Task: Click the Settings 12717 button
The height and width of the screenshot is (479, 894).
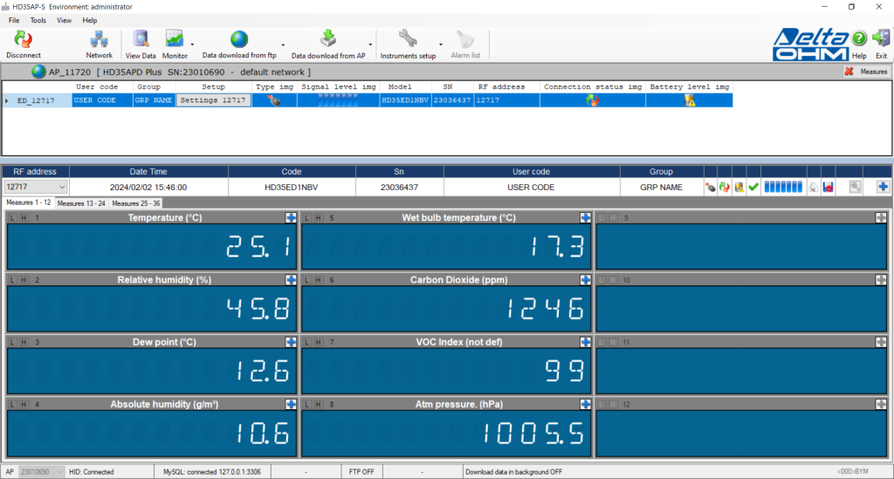Action: coord(213,100)
